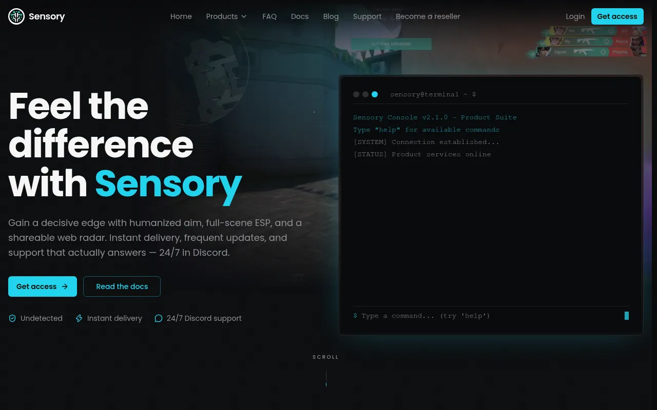Click the lightning bolt Instant delivery icon

[x=79, y=318]
